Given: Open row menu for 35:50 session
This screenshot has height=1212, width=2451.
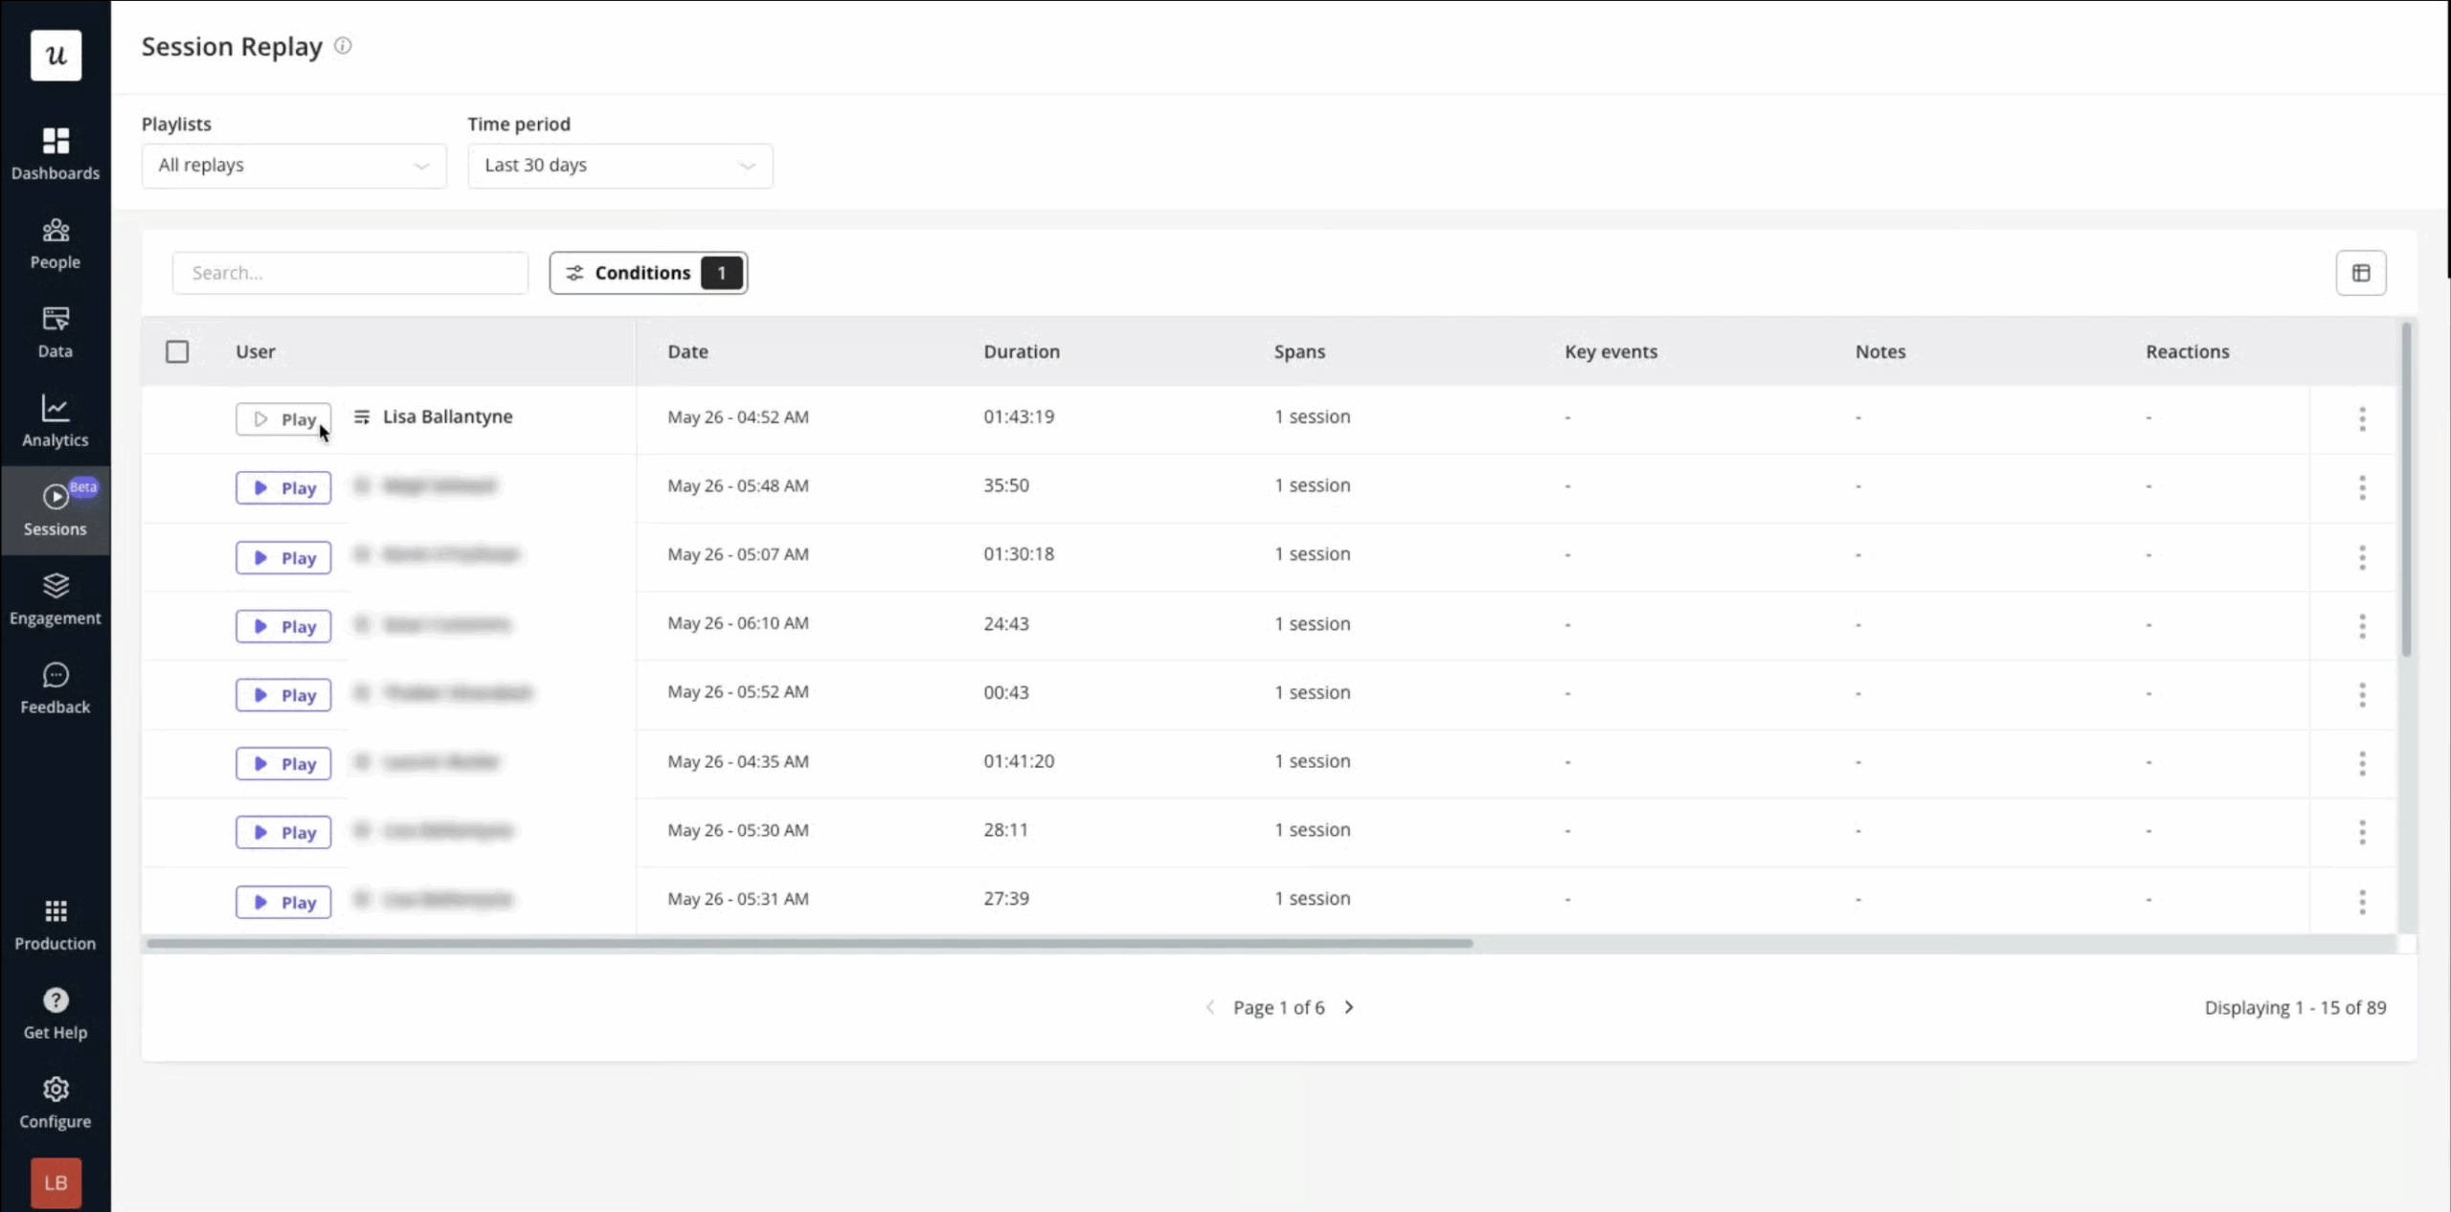Looking at the screenshot, I should click(2362, 487).
